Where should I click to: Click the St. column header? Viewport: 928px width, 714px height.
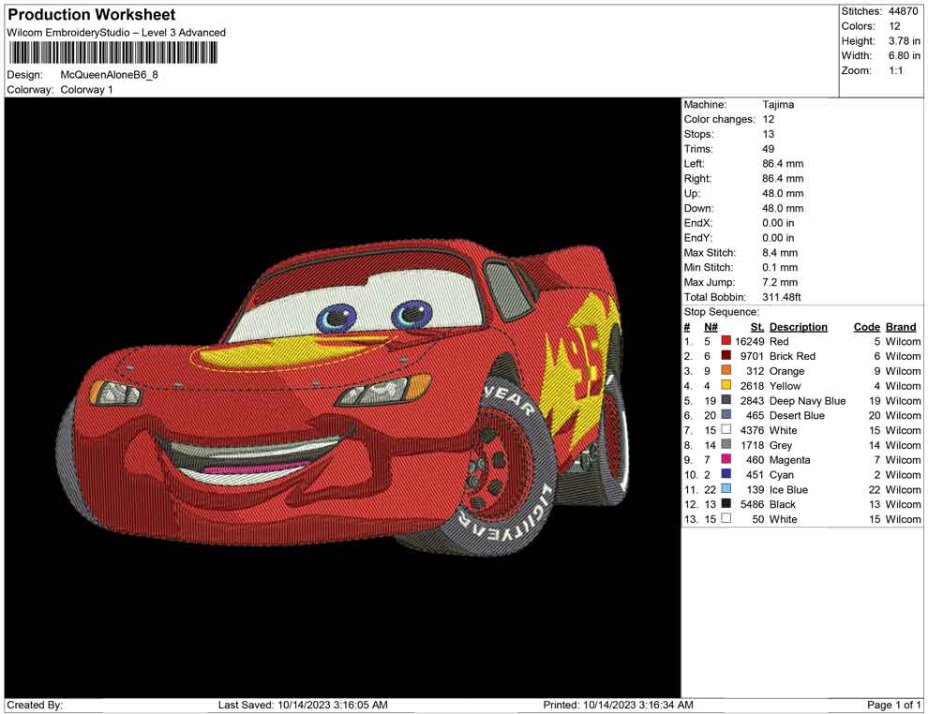click(757, 326)
